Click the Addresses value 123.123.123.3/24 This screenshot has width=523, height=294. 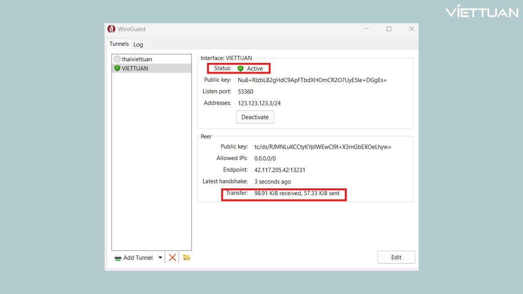[259, 103]
